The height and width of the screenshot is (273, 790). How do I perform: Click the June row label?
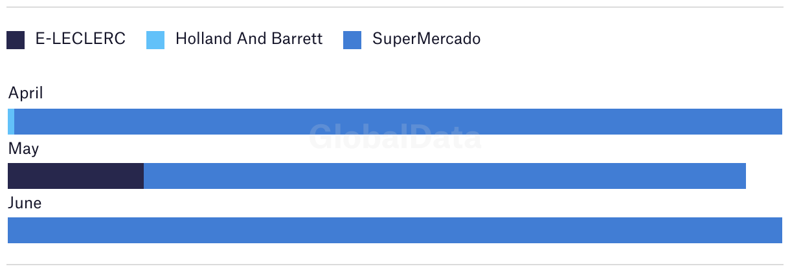click(x=25, y=203)
